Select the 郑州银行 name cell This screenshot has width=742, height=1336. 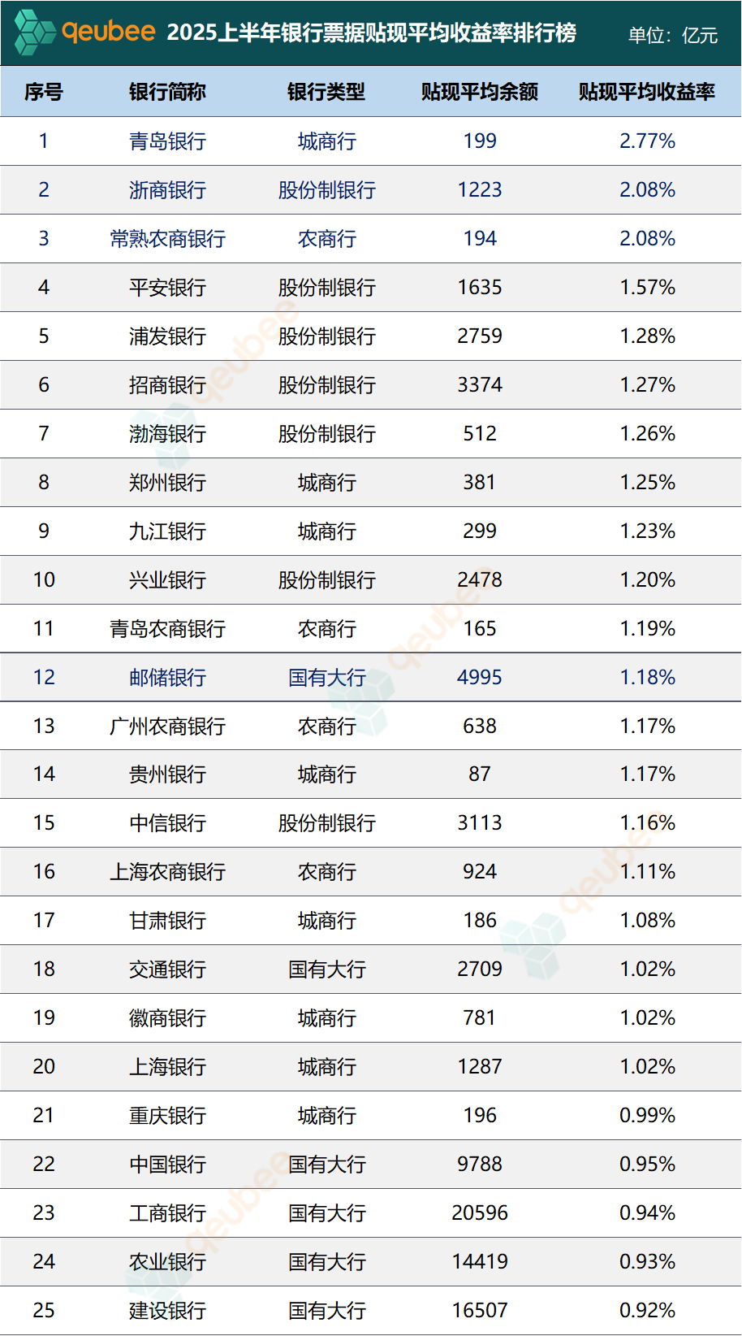coord(167,483)
